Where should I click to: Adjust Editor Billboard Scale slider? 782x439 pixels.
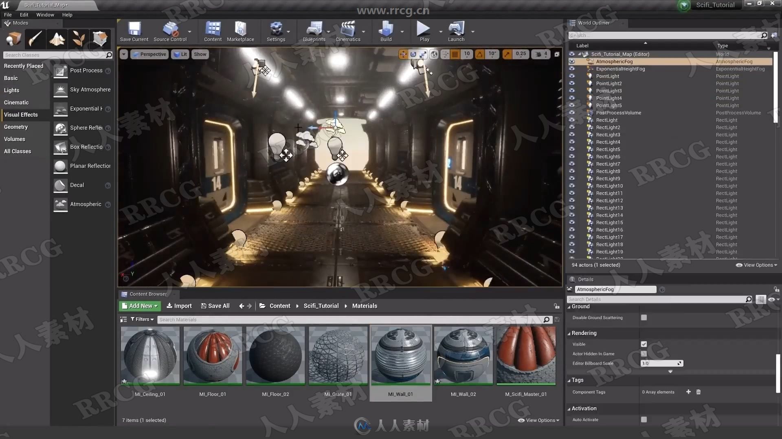tap(661, 363)
